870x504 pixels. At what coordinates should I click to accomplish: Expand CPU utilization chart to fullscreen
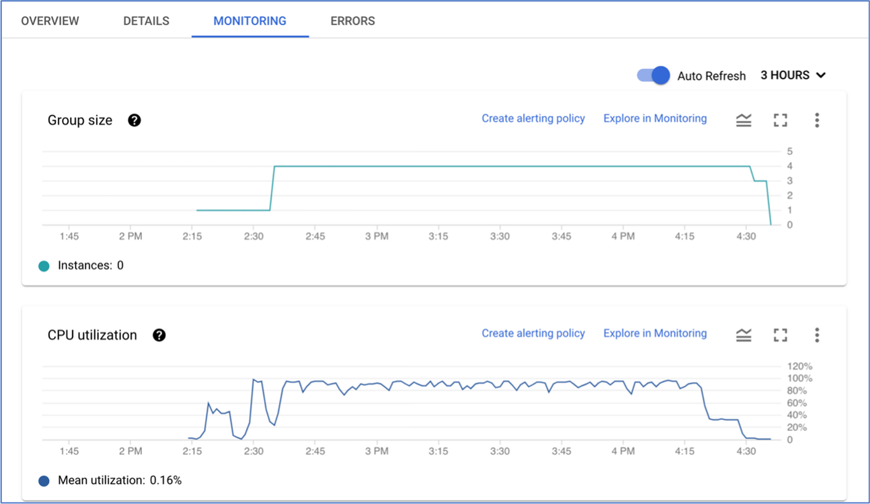coord(780,335)
